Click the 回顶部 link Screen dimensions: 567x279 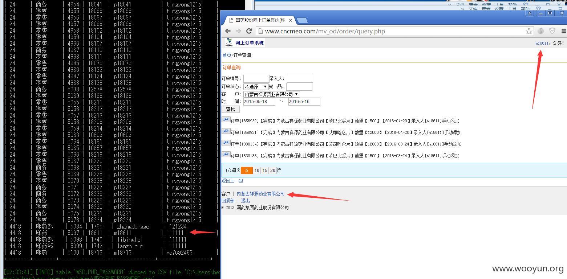coord(228,201)
